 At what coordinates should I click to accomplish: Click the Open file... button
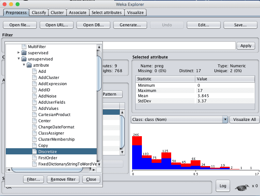[20, 25]
